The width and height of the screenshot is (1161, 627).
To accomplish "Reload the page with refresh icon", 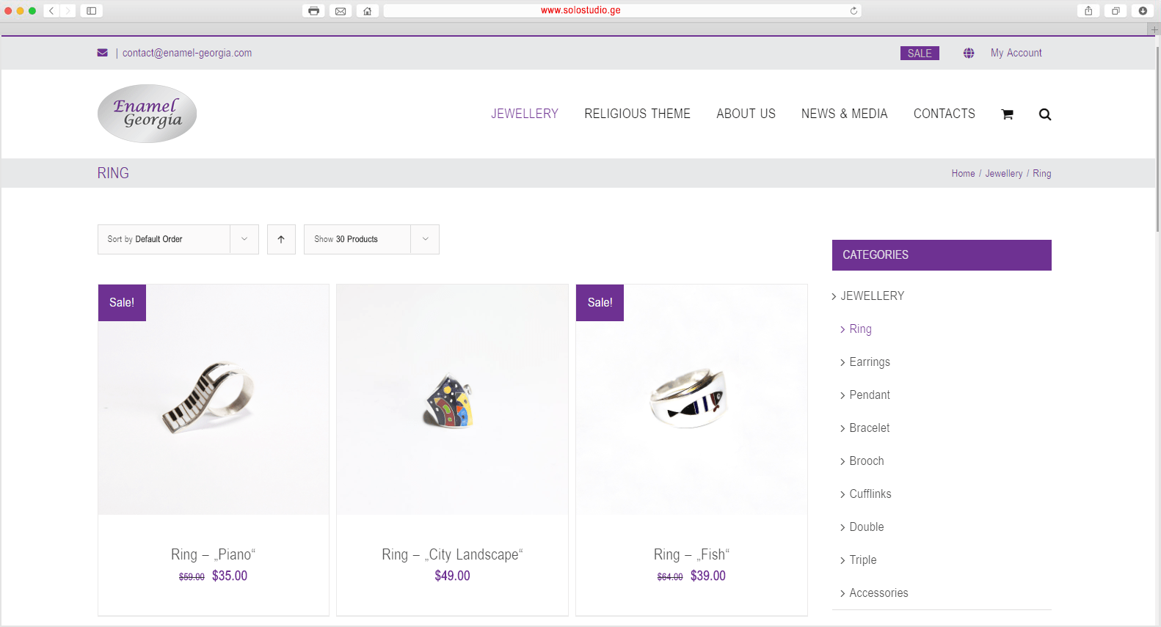I will coord(854,11).
